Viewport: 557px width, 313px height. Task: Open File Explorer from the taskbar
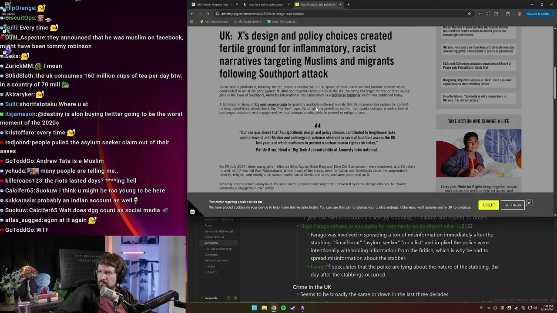(x=264, y=308)
